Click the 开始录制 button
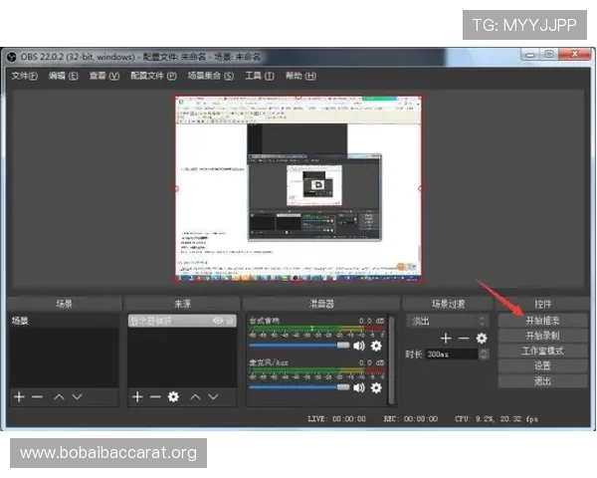Image resolution: width=597 pixels, height=478 pixels. 542,336
